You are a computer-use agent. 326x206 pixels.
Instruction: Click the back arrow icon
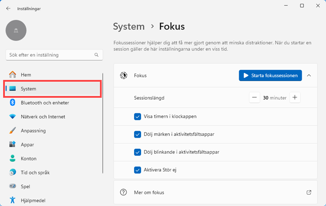(8, 8)
